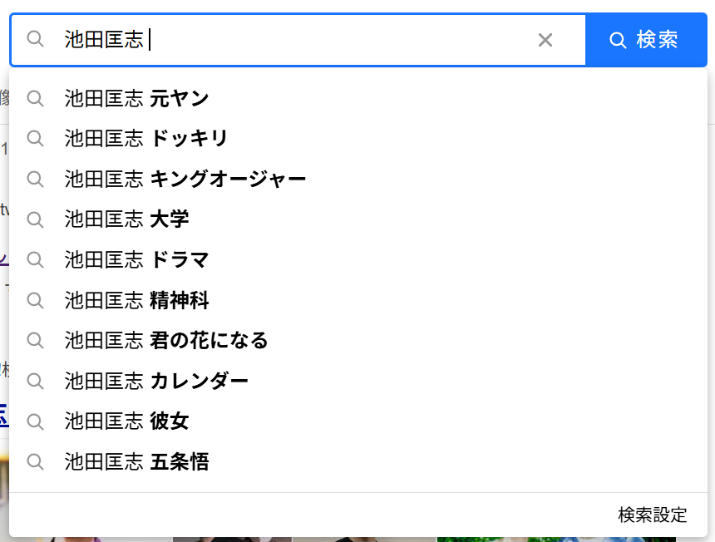Select suggestion 池田匡志 君の花になる
Image resolution: width=715 pixels, height=542 pixels.
pyautogui.click(x=358, y=341)
